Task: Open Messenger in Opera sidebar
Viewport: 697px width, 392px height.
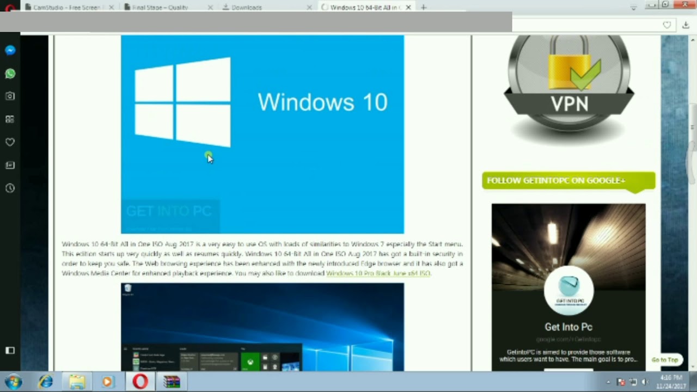Action: pyautogui.click(x=10, y=50)
